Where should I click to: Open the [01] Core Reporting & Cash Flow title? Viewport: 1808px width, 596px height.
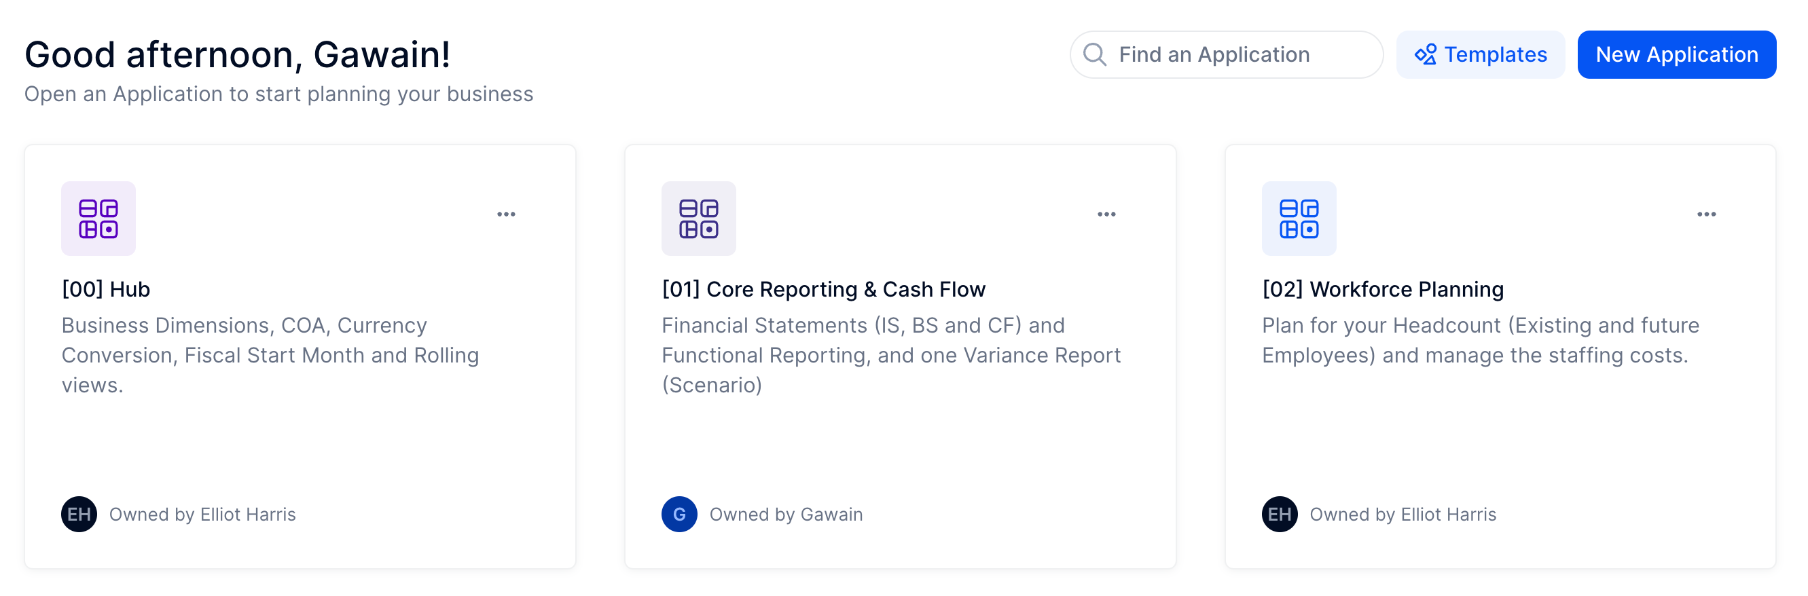(823, 289)
